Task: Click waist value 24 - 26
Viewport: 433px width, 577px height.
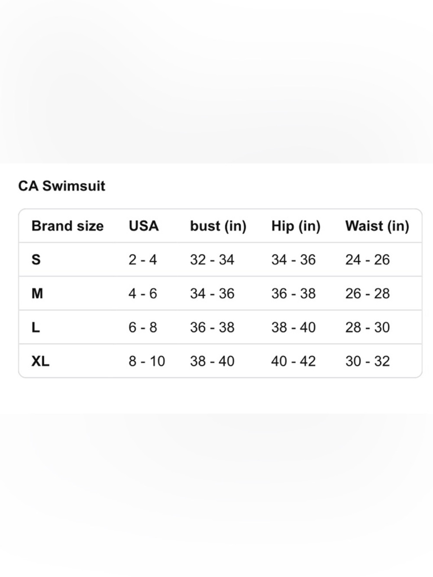Action: click(368, 260)
